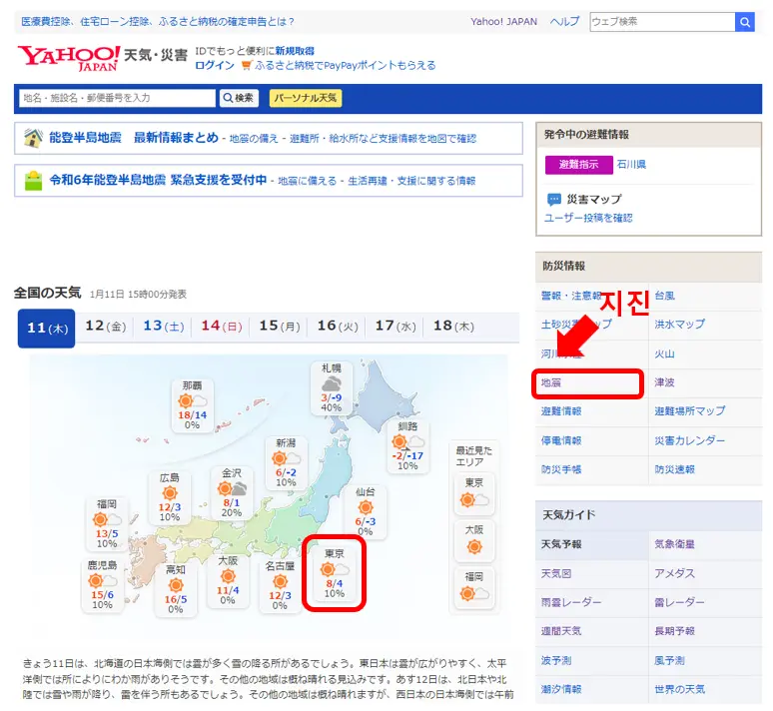Open 東京 weather card with 8/4
Viewport: 773px width, 711px height.
tap(335, 573)
